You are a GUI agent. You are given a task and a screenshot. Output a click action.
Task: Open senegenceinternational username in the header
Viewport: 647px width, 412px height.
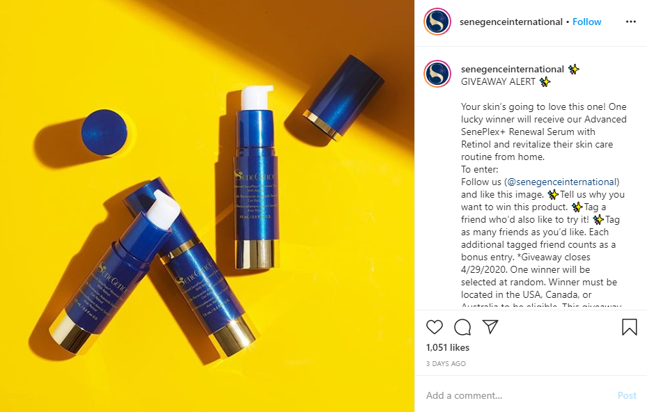pos(510,22)
